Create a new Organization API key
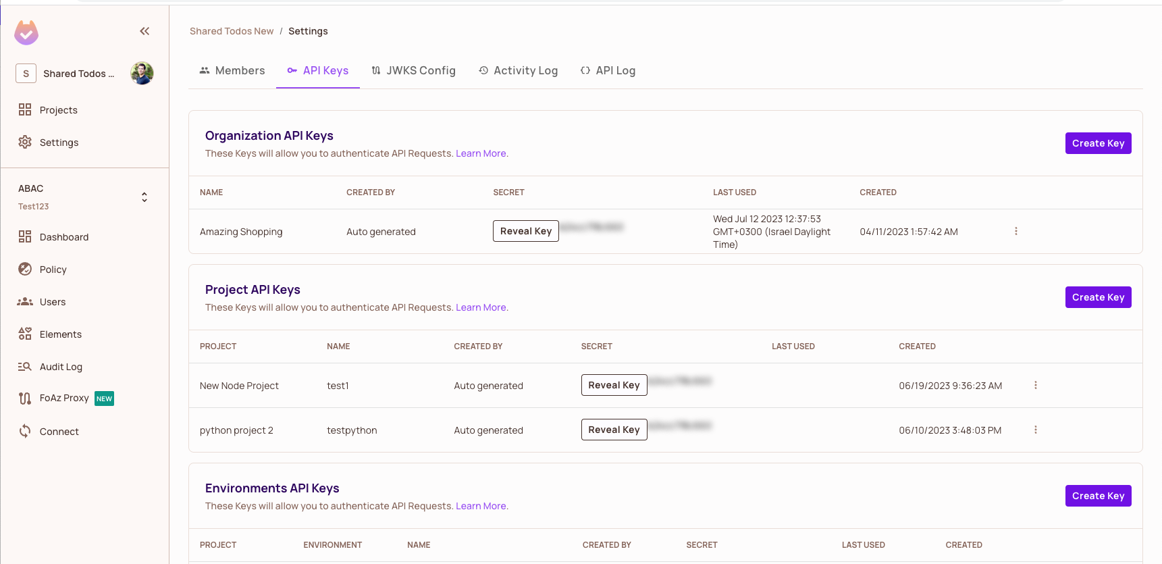The height and width of the screenshot is (564, 1162). 1098,143
